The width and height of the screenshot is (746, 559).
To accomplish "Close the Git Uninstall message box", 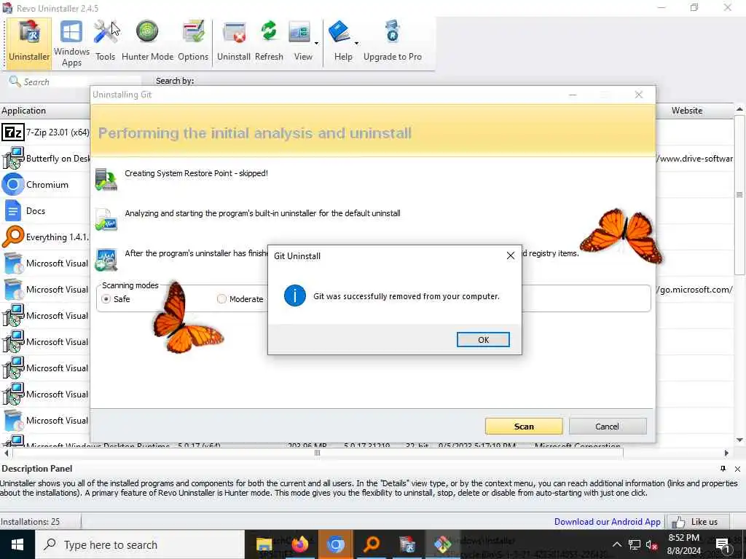I will pyautogui.click(x=511, y=255).
